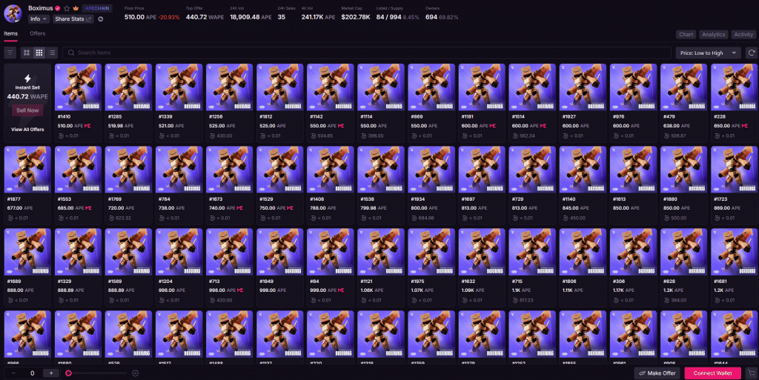Click the sweep quantity value 0
759x380 pixels.
tap(33, 373)
